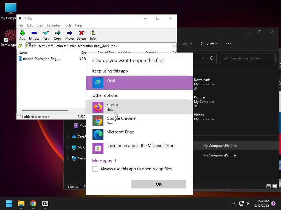Open the Downloads quick access folder
Screen dimensions: 281x210
click(204, 84)
